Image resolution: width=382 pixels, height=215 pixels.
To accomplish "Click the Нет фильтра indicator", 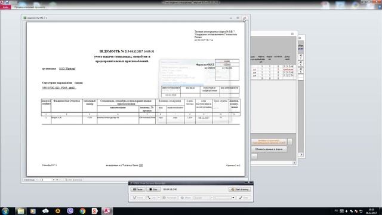I will [74, 180].
